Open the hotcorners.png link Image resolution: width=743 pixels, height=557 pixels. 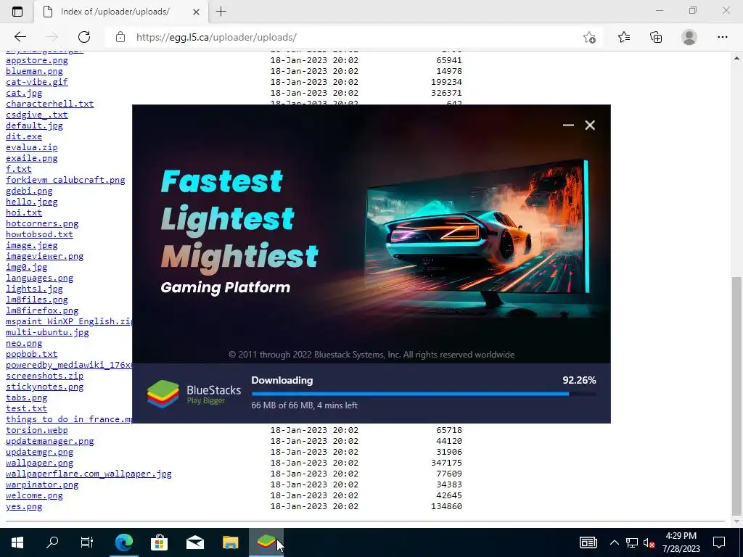coord(42,223)
